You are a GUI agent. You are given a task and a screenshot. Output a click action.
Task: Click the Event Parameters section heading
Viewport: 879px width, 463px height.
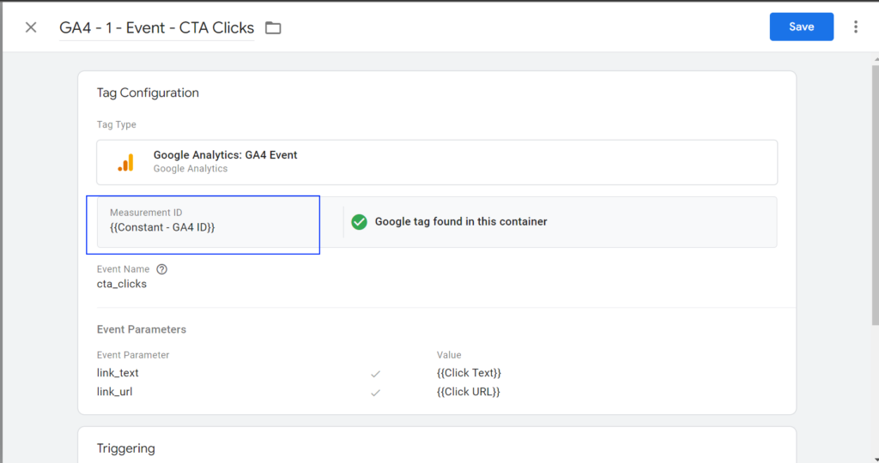point(142,329)
